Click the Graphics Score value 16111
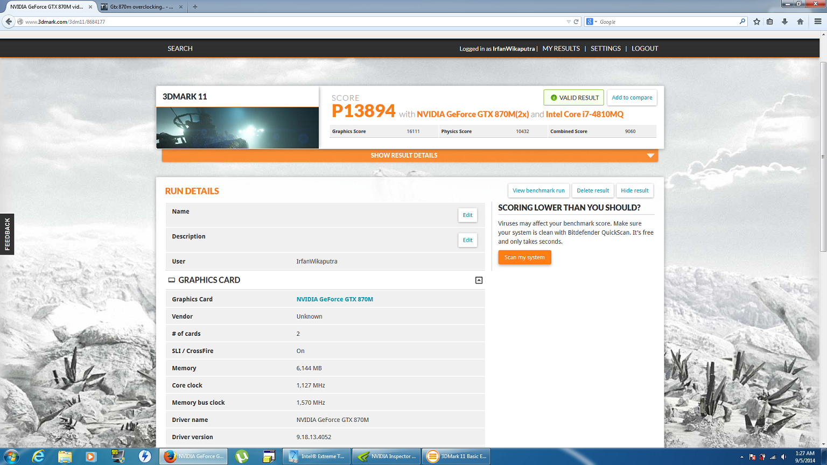The width and height of the screenshot is (827, 465). click(x=413, y=131)
